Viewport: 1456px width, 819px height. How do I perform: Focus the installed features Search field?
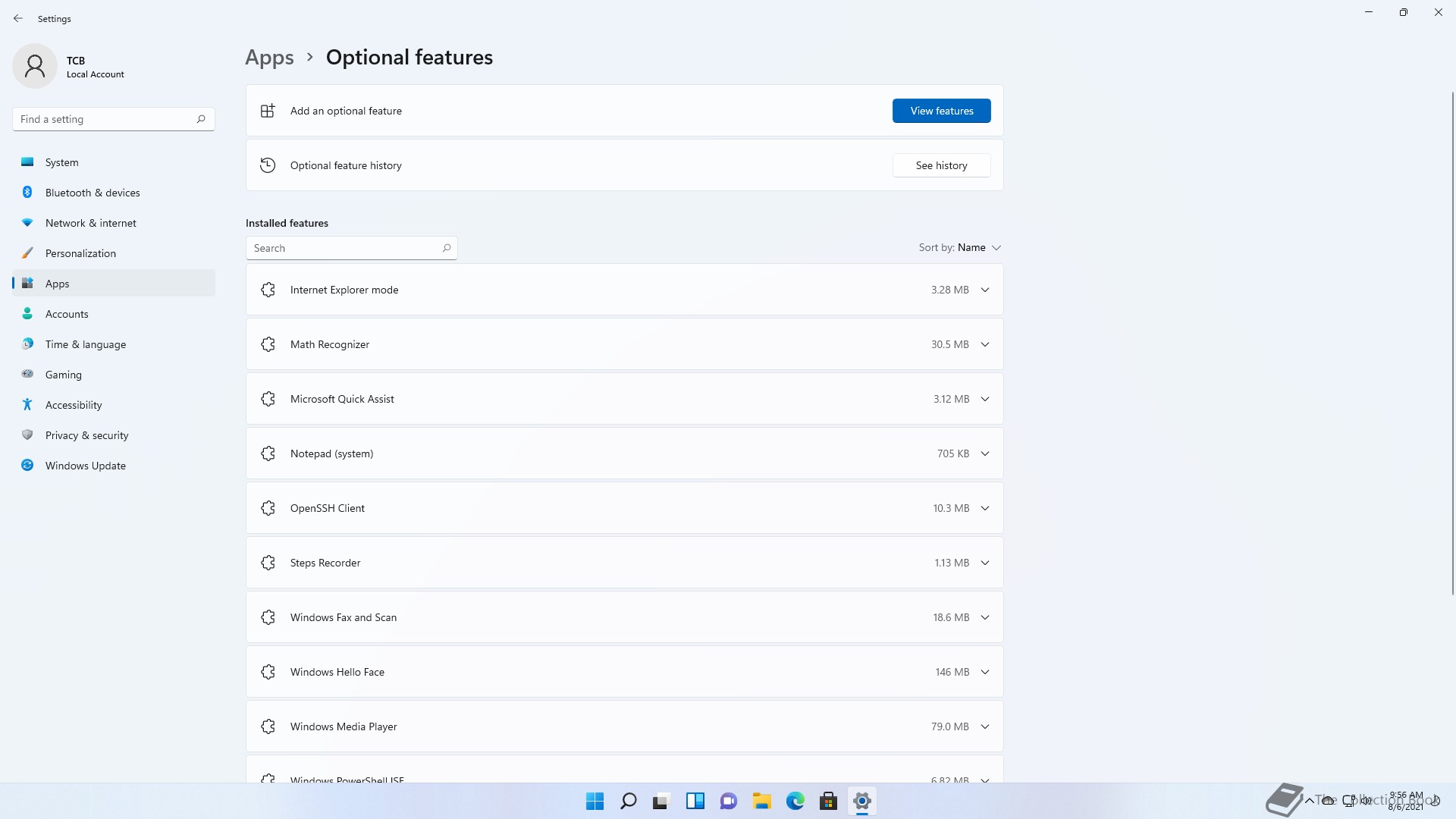point(351,248)
